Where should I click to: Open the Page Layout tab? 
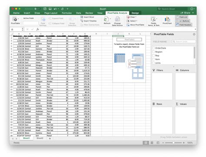click(x=51, y=13)
